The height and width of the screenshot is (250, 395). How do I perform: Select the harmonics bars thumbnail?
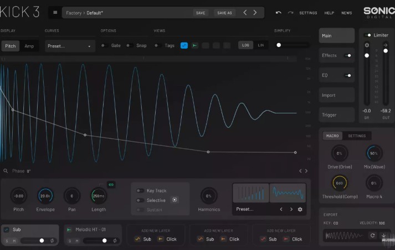point(251,193)
